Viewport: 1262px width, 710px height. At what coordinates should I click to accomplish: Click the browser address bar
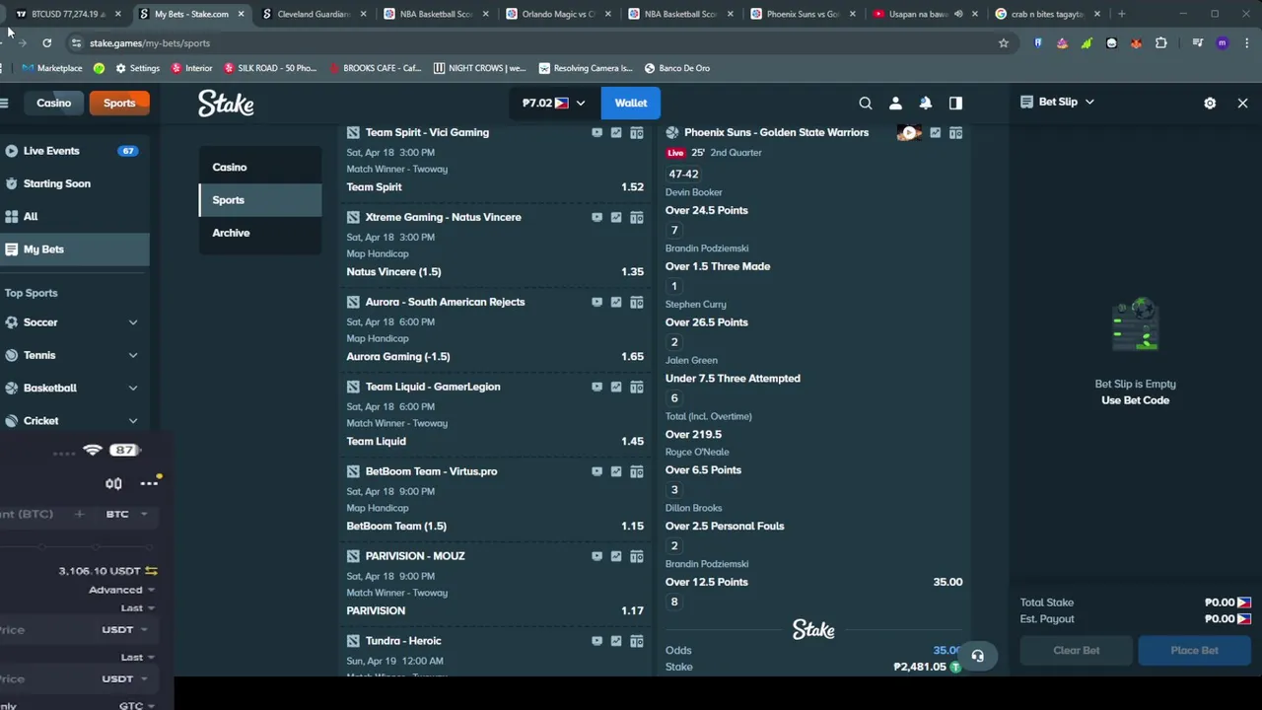(532, 43)
